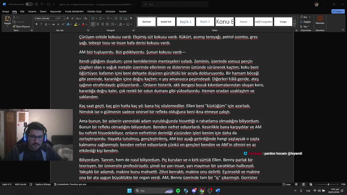Expand the Ara search dropdown in Düzenleme
Screen dimensions: 347x195
click(310, 17)
